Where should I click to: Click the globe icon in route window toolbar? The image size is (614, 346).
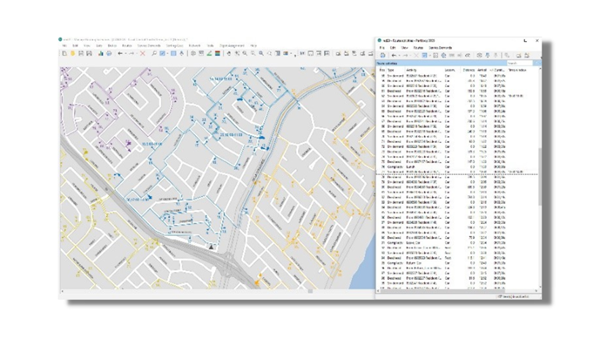click(x=443, y=55)
